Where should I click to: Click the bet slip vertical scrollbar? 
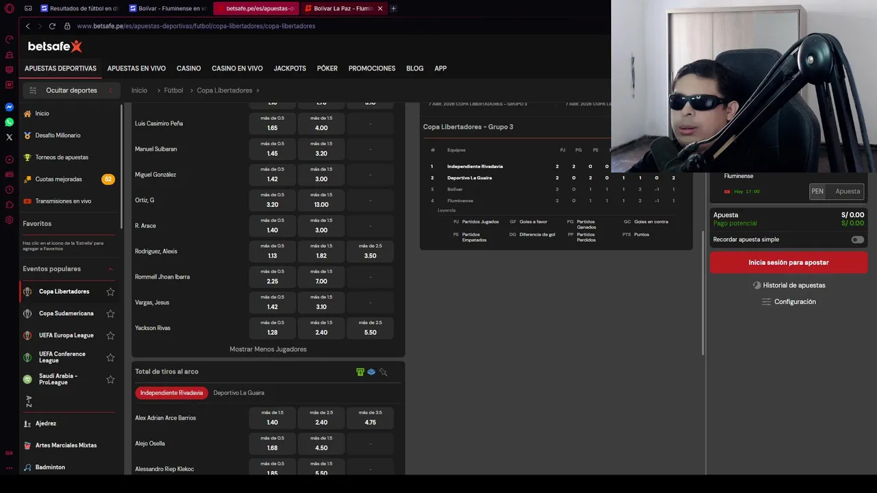coord(704,293)
